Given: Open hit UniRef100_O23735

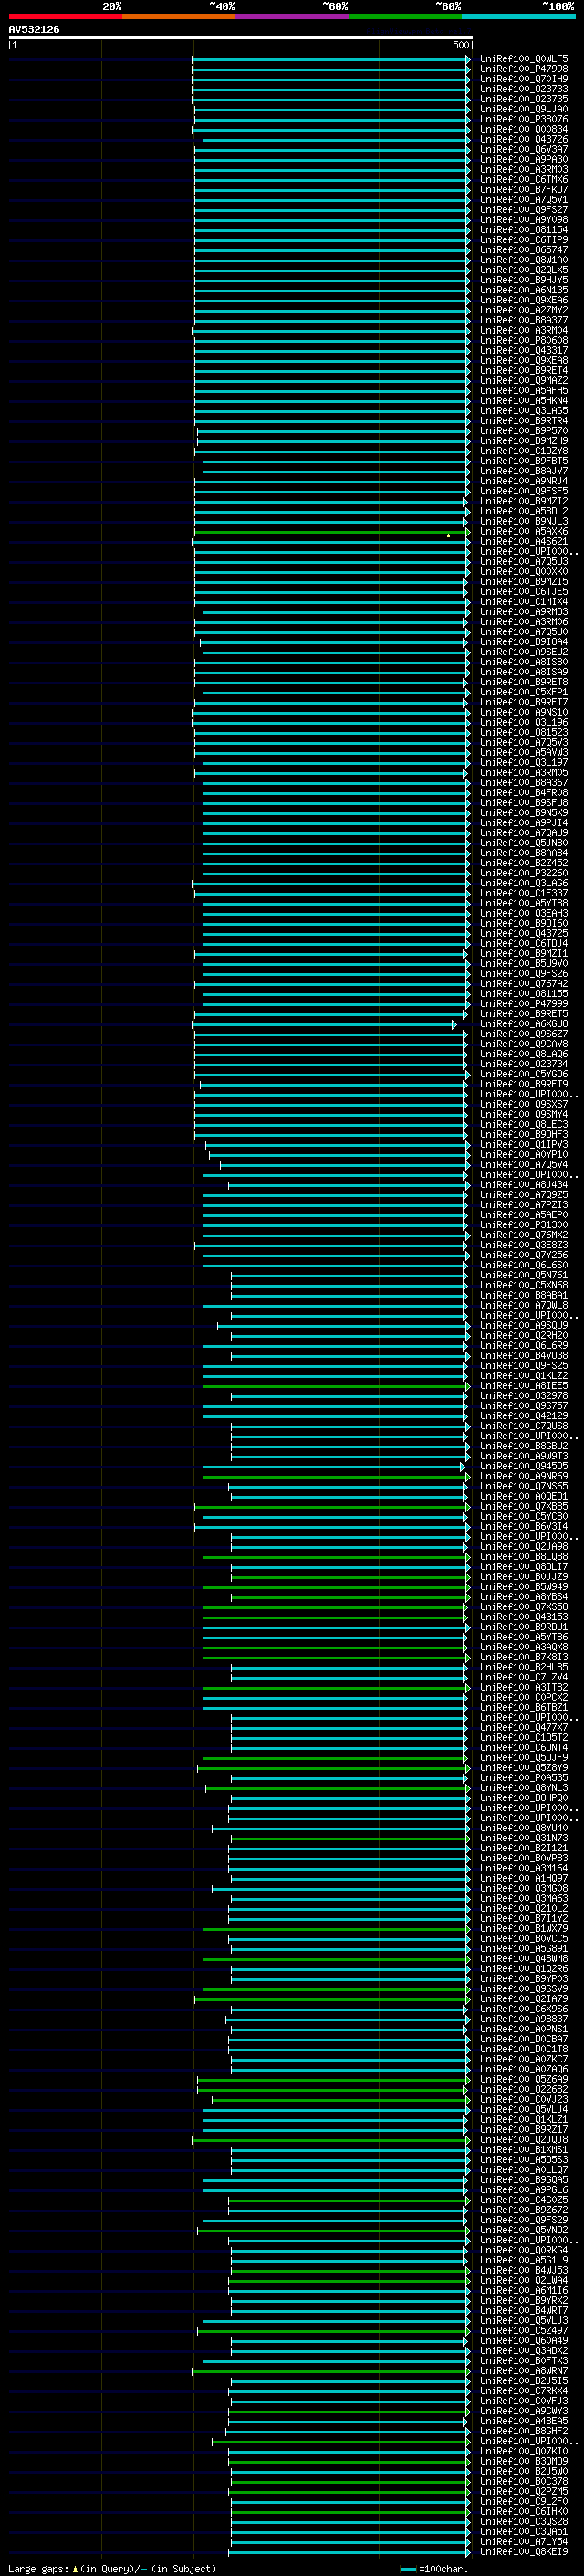Looking at the screenshot, I should 524,99.
